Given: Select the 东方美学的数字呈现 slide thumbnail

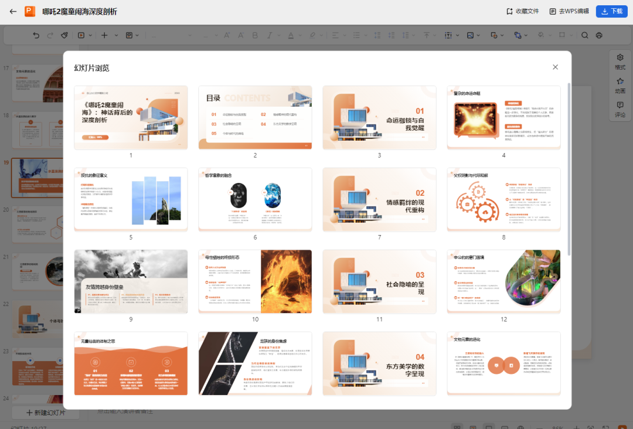Looking at the screenshot, I should click(x=379, y=363).
